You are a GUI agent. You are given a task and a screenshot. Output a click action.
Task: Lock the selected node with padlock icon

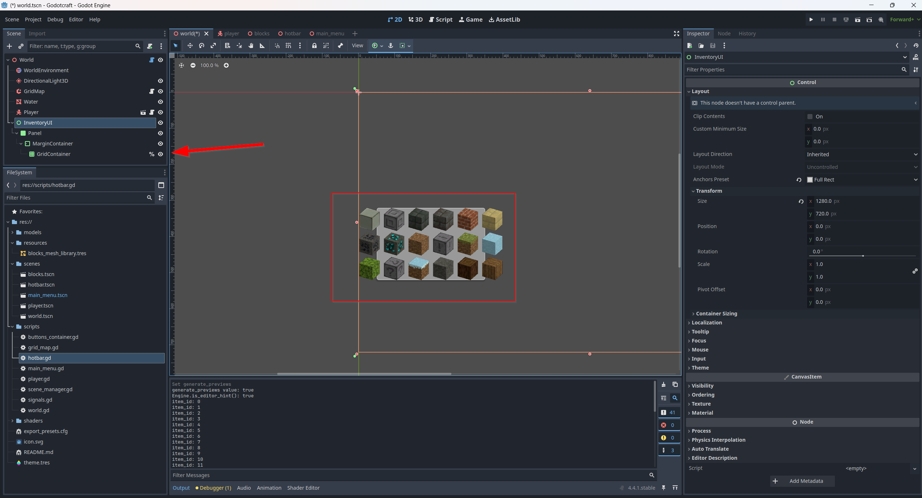tap(314, 45)
